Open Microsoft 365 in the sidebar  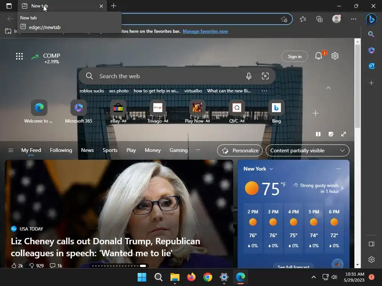pos(371,50)
